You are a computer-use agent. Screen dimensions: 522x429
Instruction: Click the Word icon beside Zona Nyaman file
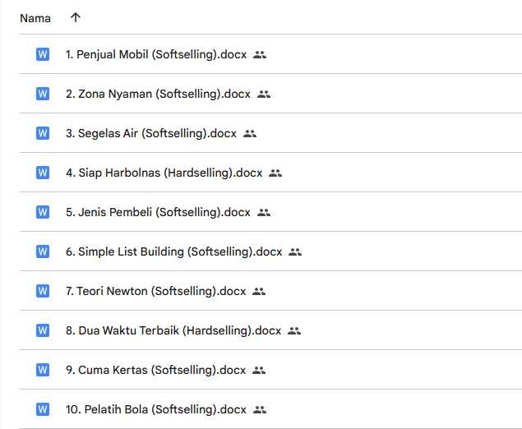point(43,95)
